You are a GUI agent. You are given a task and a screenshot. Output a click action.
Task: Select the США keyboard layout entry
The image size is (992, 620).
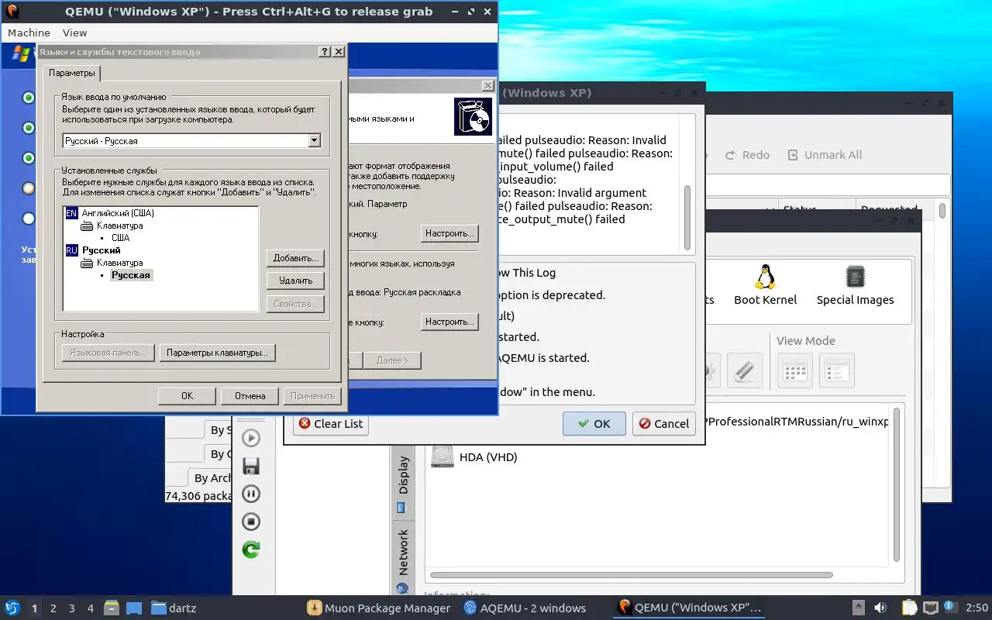(x=121, y=238)
